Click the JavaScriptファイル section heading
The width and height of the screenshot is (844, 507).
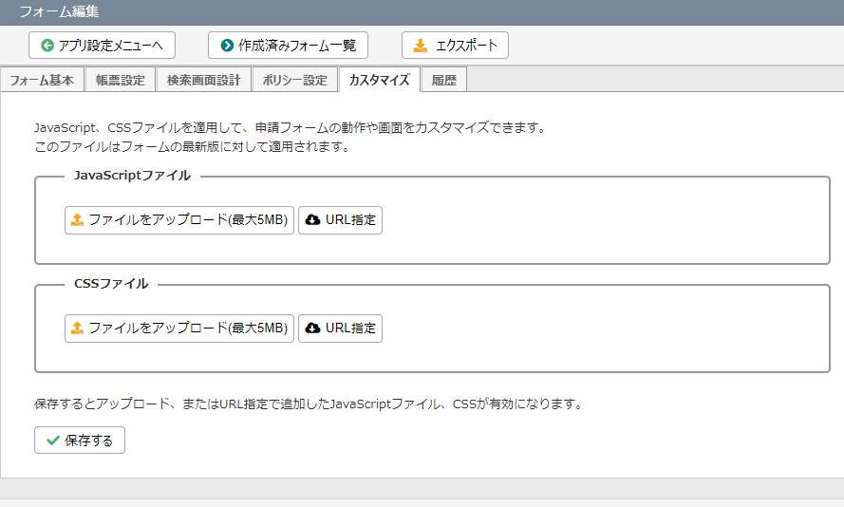(132, 176)
